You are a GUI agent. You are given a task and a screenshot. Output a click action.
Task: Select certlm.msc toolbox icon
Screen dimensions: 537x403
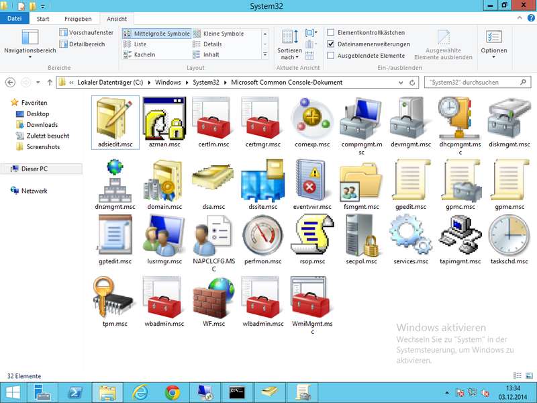pyautogui.click(x=213, y=118)
